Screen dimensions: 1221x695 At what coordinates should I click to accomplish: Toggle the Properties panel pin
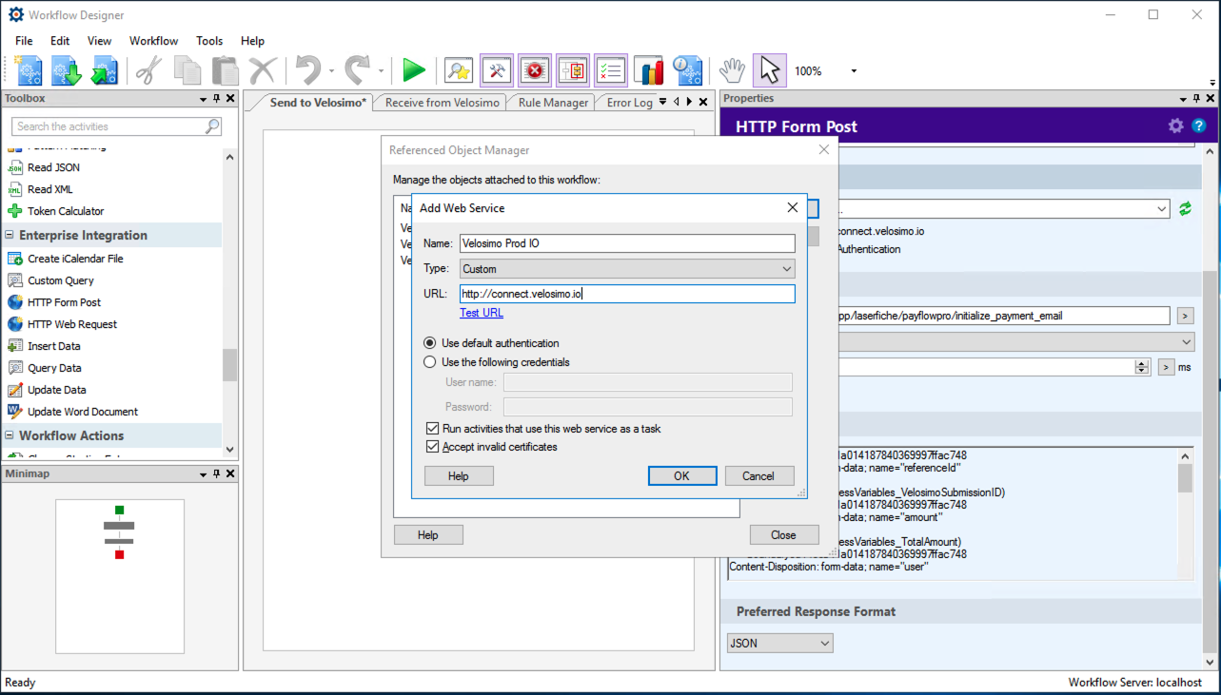[x=1195, y=99]
